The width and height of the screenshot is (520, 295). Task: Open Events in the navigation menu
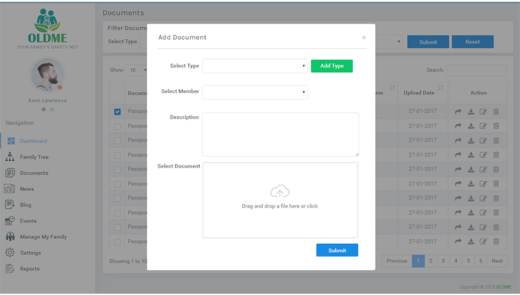tap(28, 221)
